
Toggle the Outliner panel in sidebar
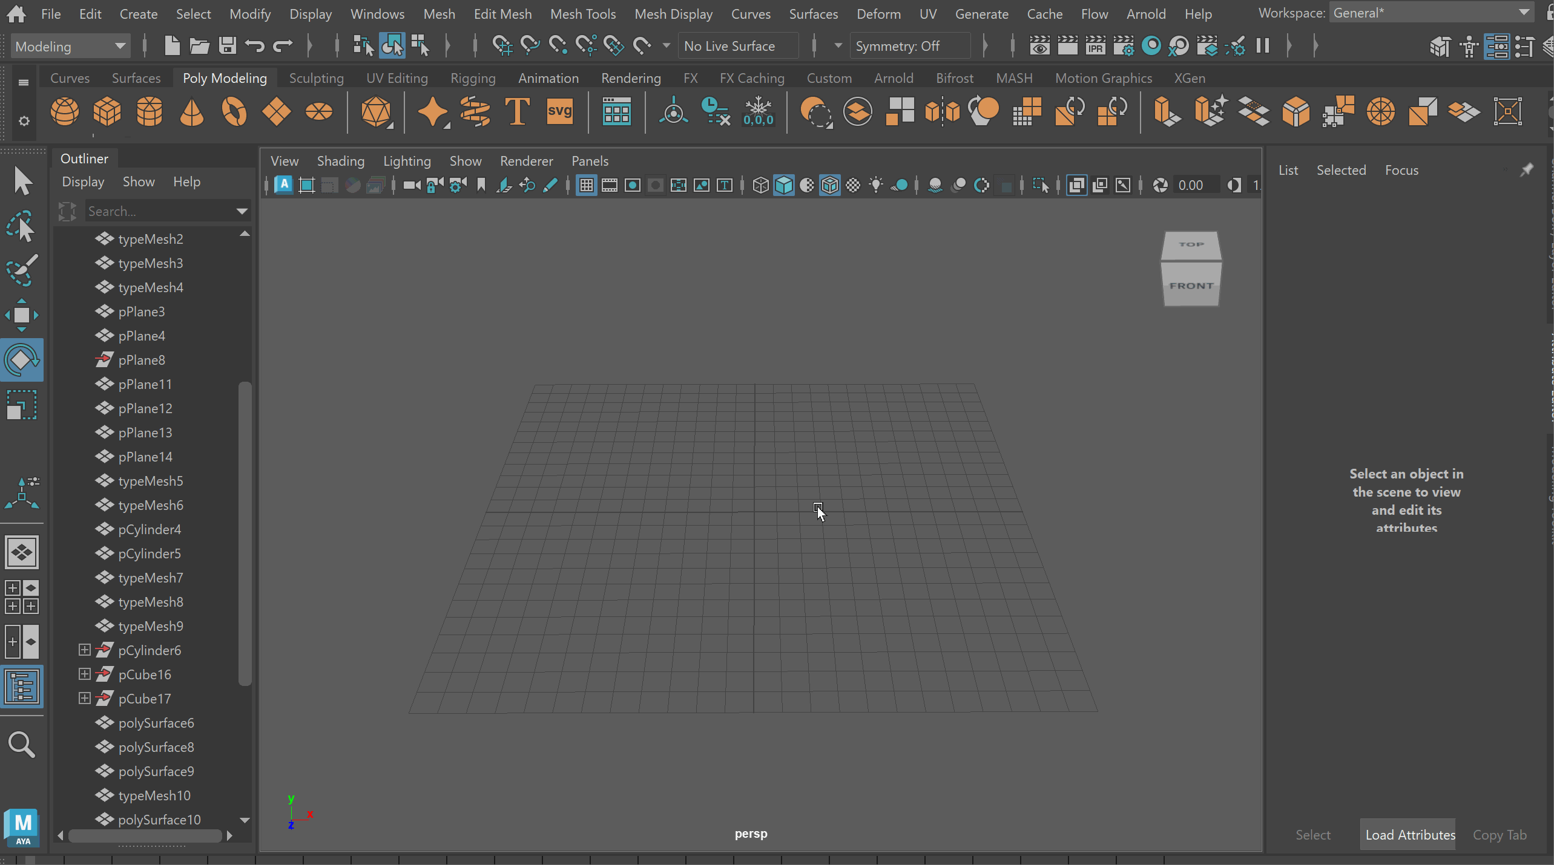click(x=22, y=687)
